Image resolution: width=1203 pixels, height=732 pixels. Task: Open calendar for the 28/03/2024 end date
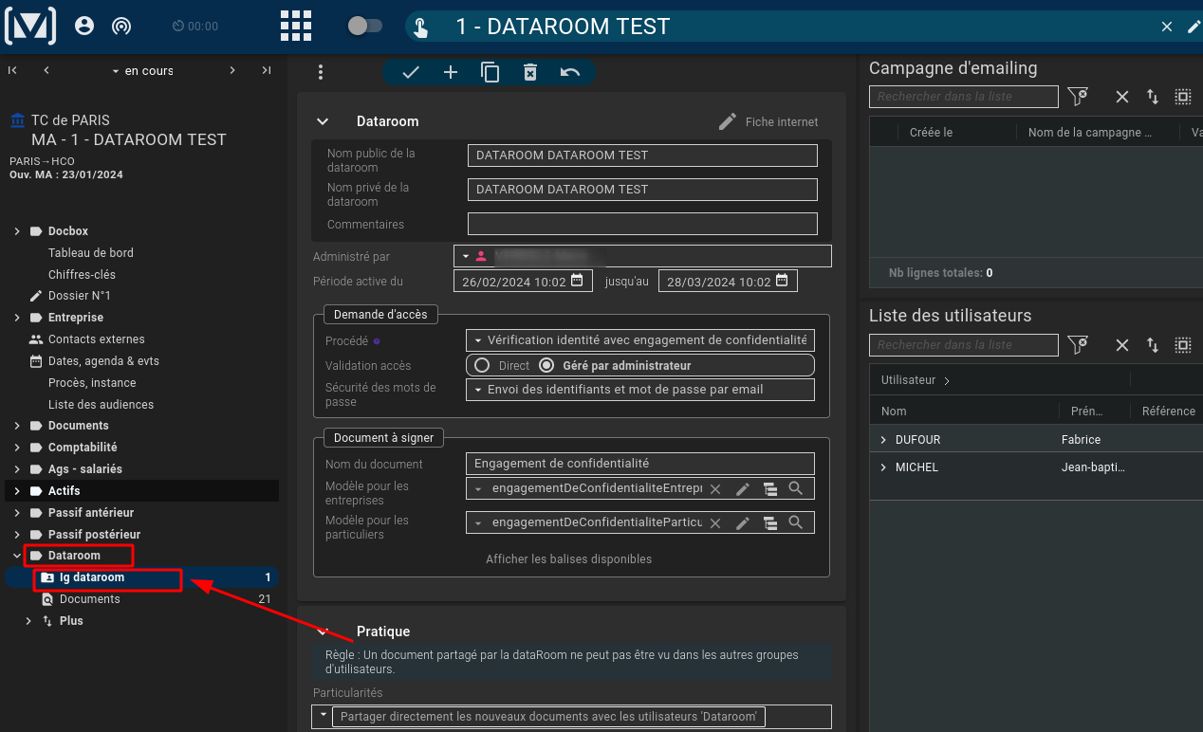click(x=782, y=281)
